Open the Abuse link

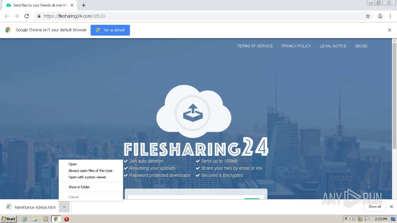(x=361, y=46)
